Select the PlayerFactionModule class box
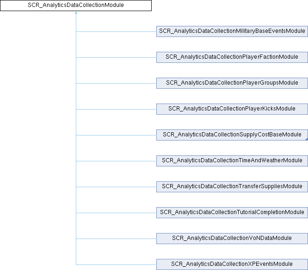The height and width of the screenshot is (270, 308). coord(232,57)
